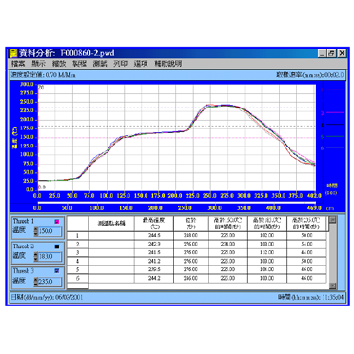This screenshot has width=354, height=354.
Task: Click the 54.00 cell in row 2
Action: pos(306,245)
